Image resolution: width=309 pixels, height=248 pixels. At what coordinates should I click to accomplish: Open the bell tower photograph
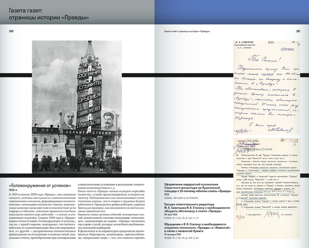(77, 107)
